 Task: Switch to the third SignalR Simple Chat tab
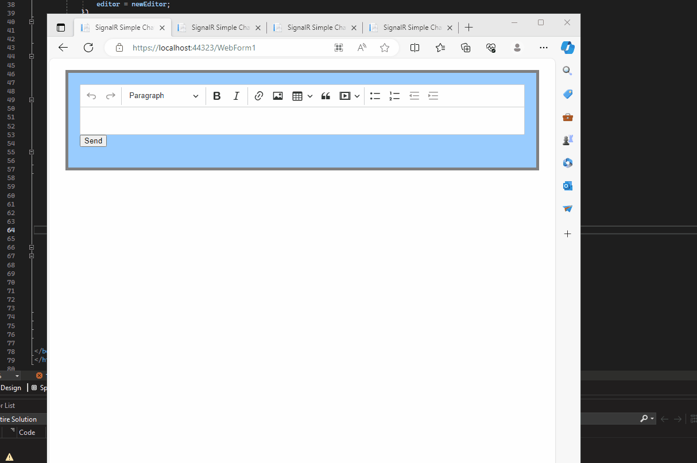[x=315, y=28]
